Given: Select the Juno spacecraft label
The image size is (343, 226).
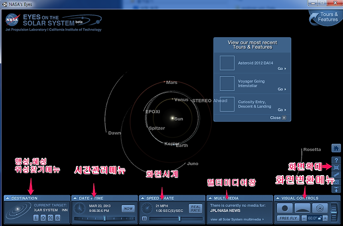Looking at the screenshot, I should (x=192, y=164).
